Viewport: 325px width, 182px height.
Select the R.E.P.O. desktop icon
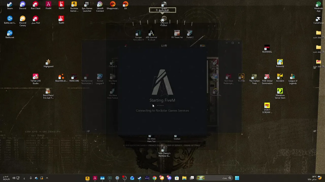click(241, 78)
